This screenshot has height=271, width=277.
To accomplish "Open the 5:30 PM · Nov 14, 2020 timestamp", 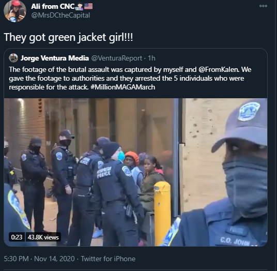I will point(39,259).
